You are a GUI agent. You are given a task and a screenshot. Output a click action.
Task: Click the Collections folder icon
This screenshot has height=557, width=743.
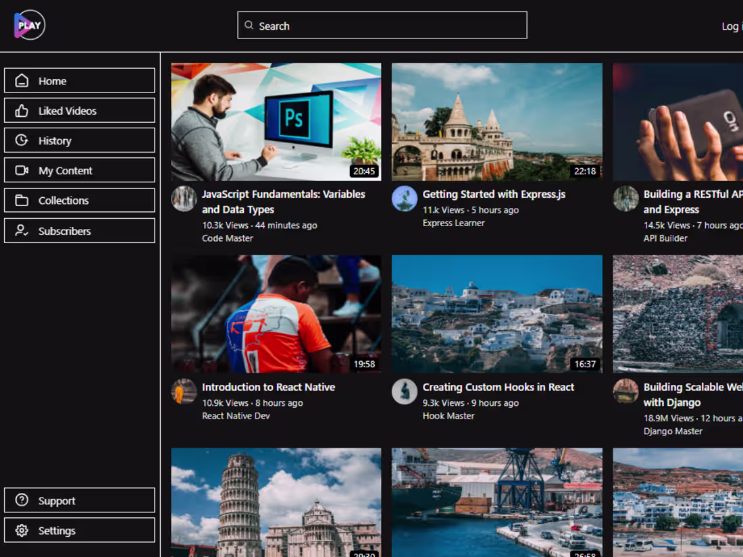pos(22,201)
